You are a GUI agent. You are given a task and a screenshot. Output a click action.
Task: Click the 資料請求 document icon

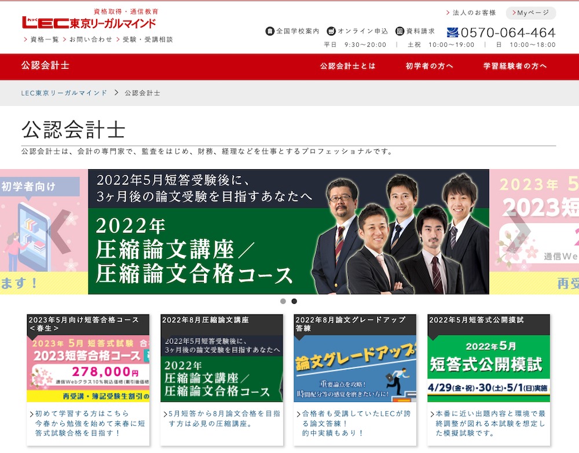[x=400, y=31]
